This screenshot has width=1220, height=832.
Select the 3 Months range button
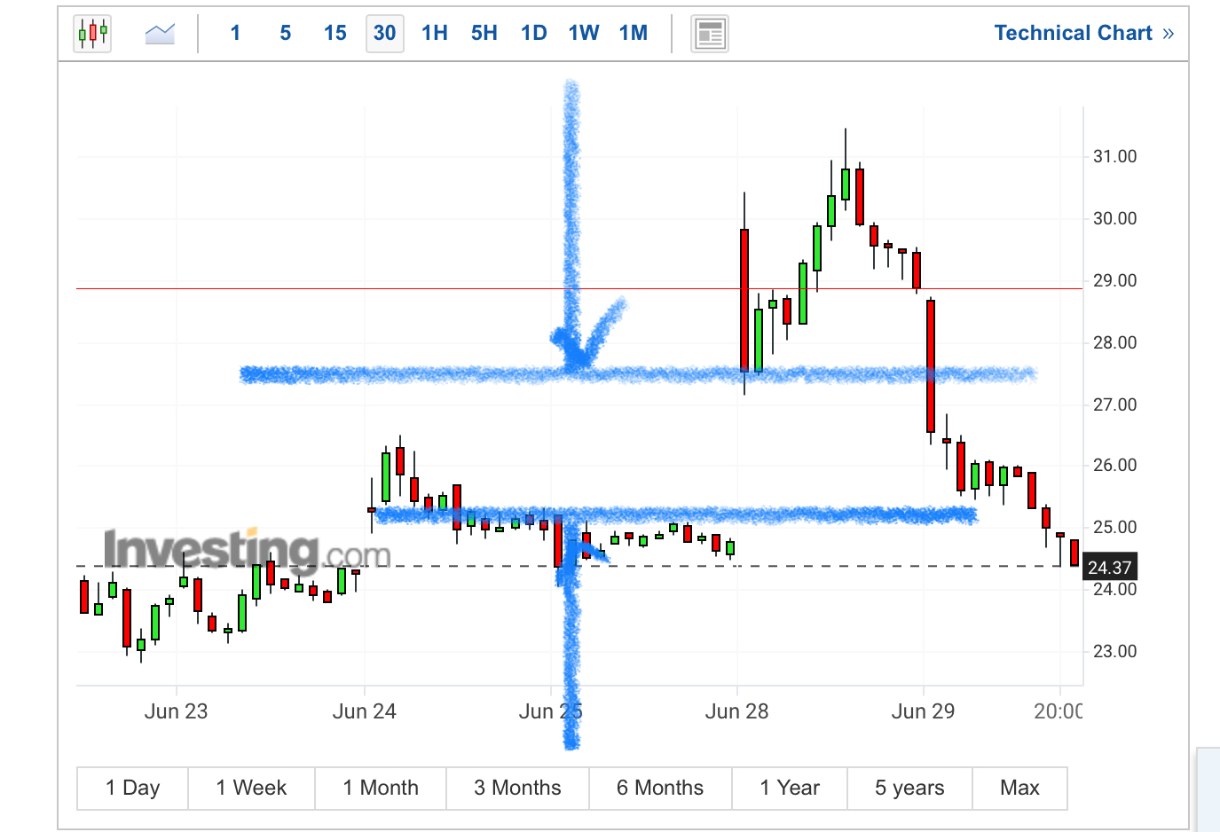click(x=517, y=788)
